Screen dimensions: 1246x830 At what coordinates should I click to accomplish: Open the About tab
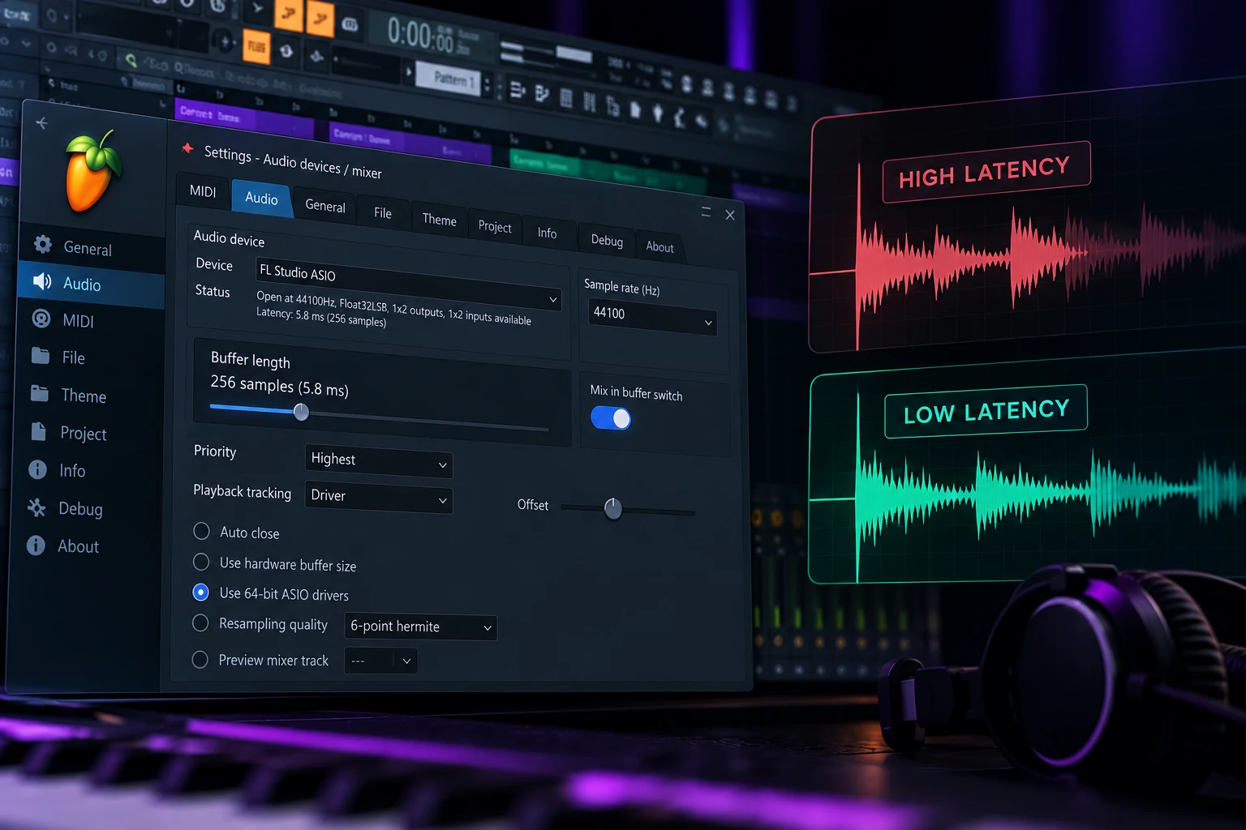660,247
